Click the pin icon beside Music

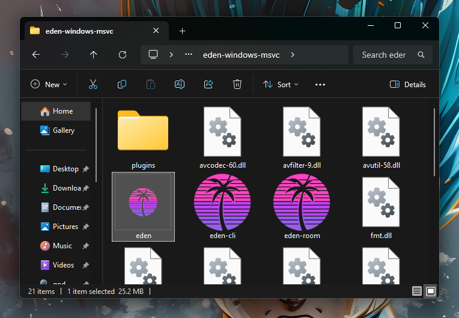(x=85, y=246)
